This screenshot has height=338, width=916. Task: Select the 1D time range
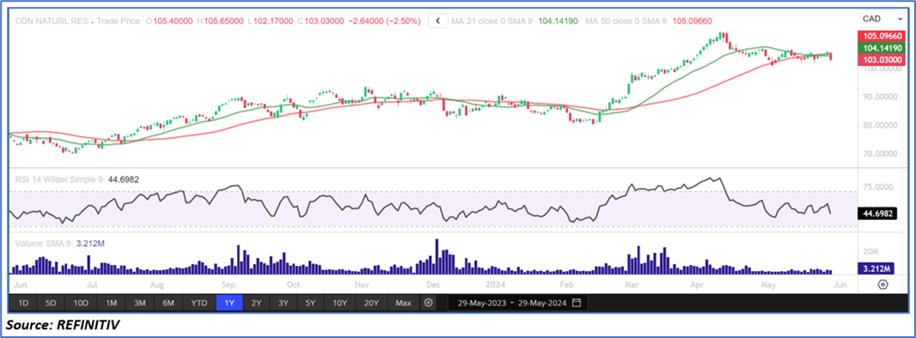coord(23,303)
